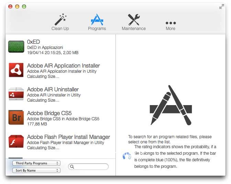Select the Adobe AIR Uninstaller package icon
Viewport: 231px width, 184px height.
(x=16, y=94)
